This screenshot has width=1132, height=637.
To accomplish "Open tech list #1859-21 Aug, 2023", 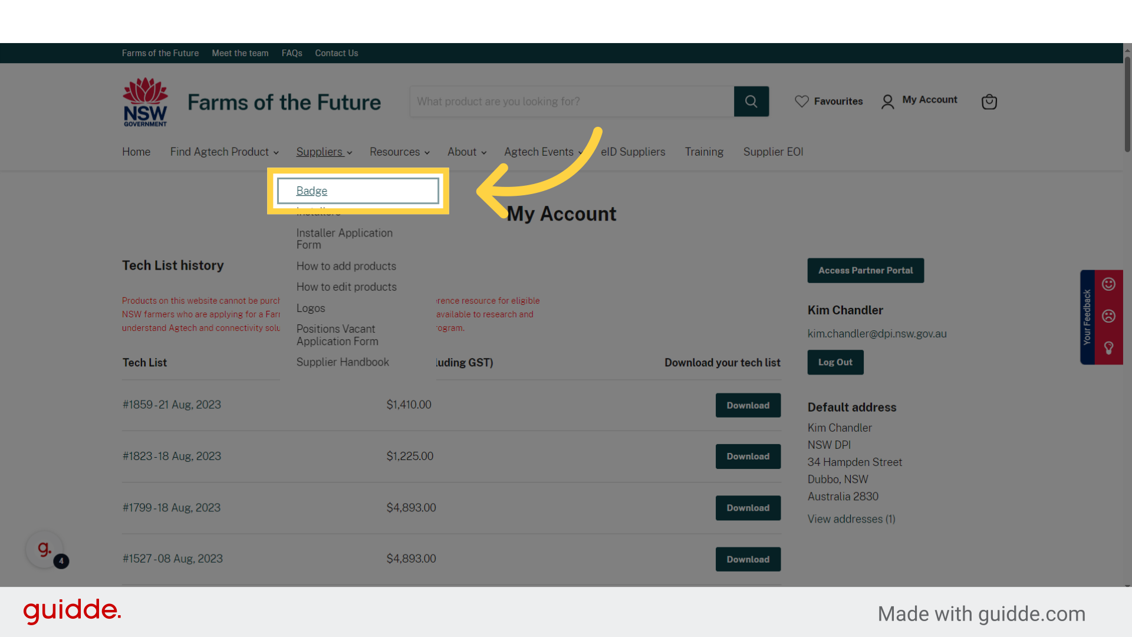I will [172, 405].
